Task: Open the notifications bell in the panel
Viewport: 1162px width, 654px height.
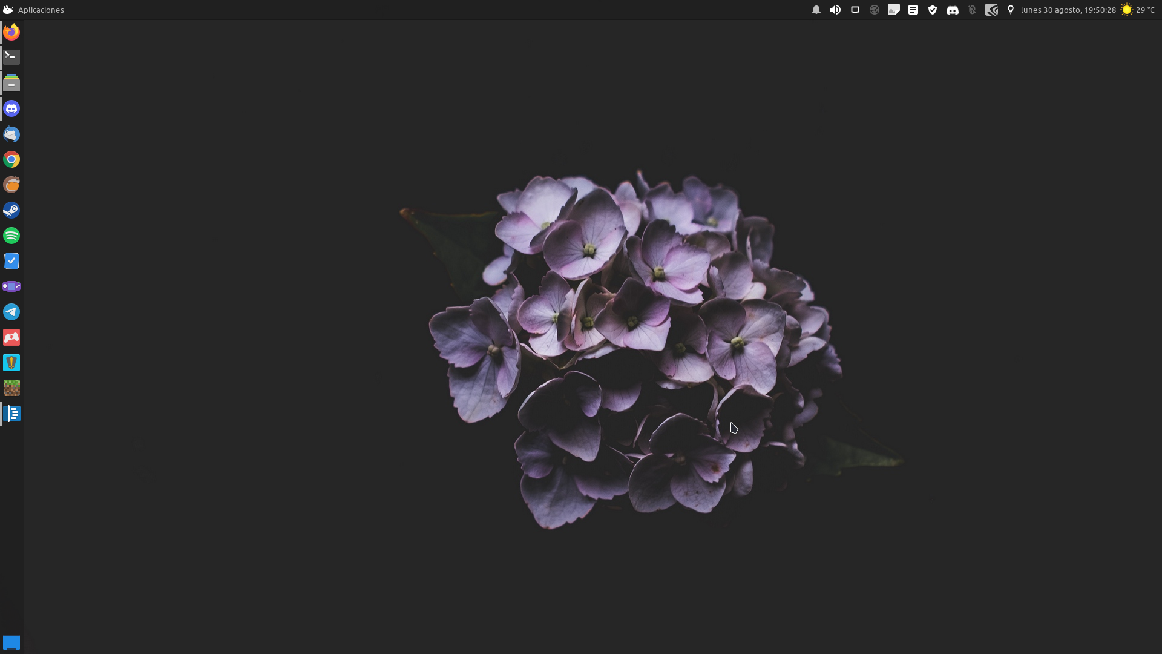Action: (816, 10)
